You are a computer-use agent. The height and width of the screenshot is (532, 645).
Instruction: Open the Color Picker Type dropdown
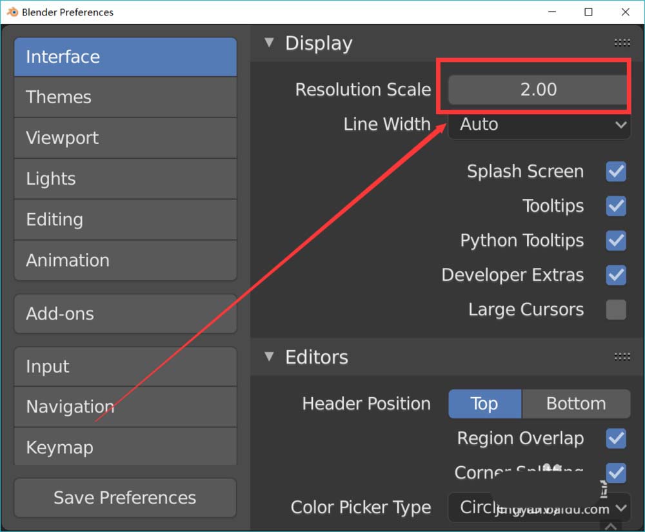(539, 507)
